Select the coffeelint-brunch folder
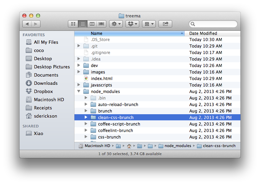This screenshot has width=260, height=185. 157,130
